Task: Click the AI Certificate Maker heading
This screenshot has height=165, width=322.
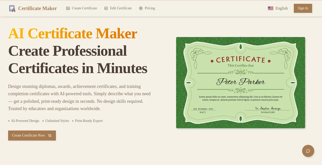Action: 73,33
